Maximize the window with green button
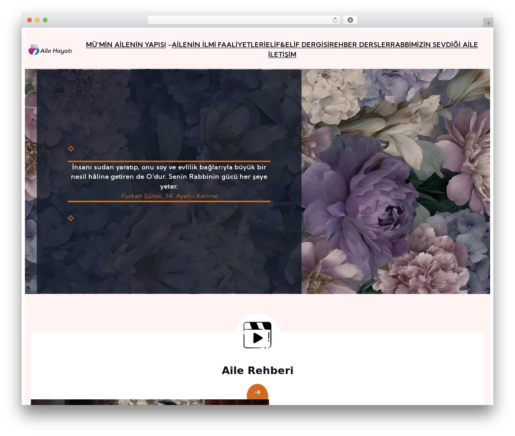 pyautogui.click(x=45, y=20)
